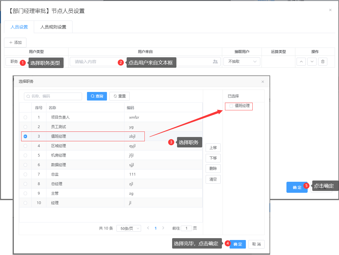Go to the previous page arrow
The height and width of the screenshot is (255, 339).
click(x=148, y=228)
